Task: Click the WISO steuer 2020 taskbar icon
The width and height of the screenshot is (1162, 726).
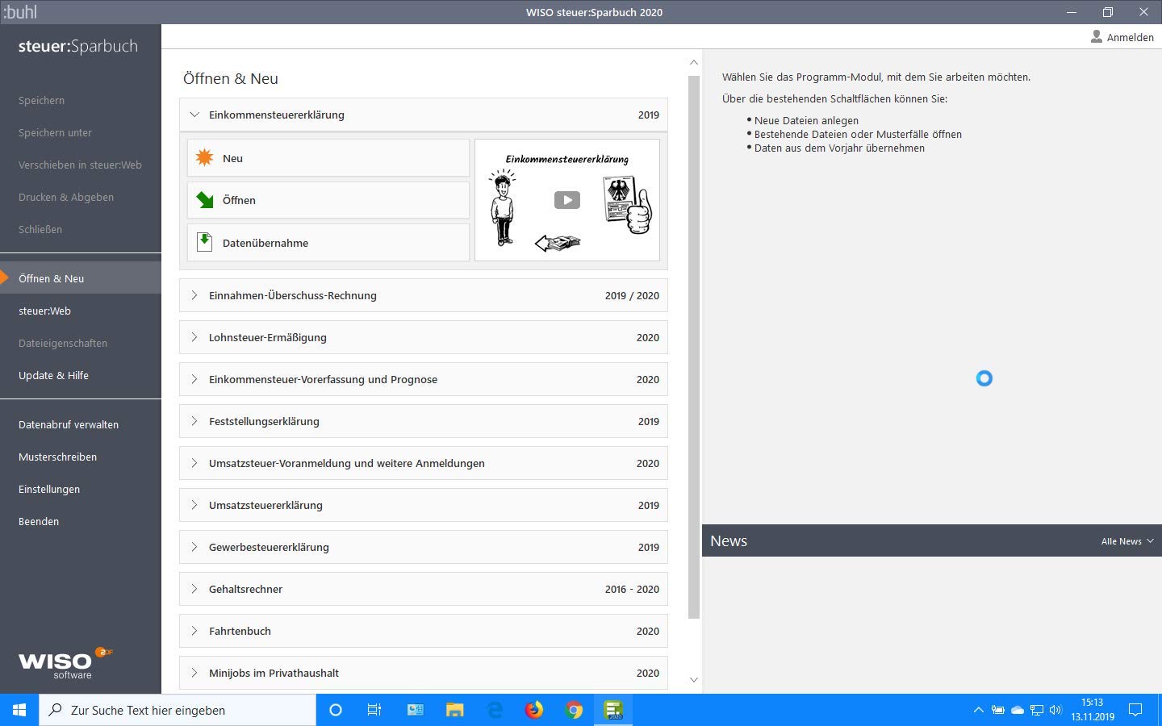Action: (614, 710)
